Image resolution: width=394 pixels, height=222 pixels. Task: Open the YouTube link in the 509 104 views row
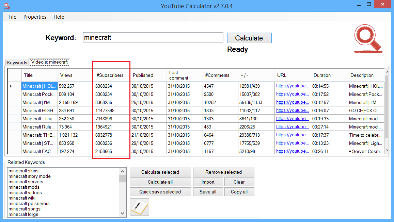[293, 94]
